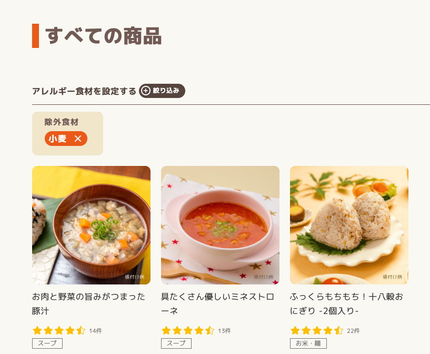This screenshot has width=430, height=354.
Task: Remove the 小麦 tag via its × icon
Action: pos(79,139)
